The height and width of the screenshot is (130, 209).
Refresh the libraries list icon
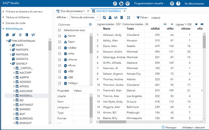[x=33, y=35]
